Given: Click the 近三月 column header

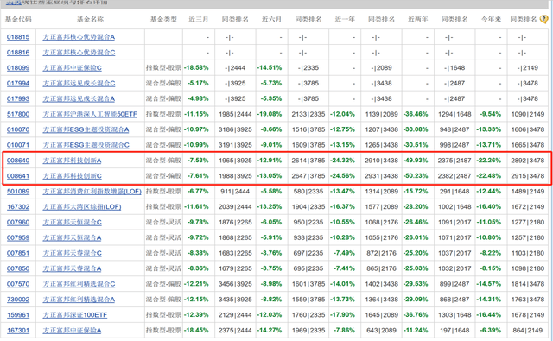Looking at the screenshot, I should pos(199,19).
